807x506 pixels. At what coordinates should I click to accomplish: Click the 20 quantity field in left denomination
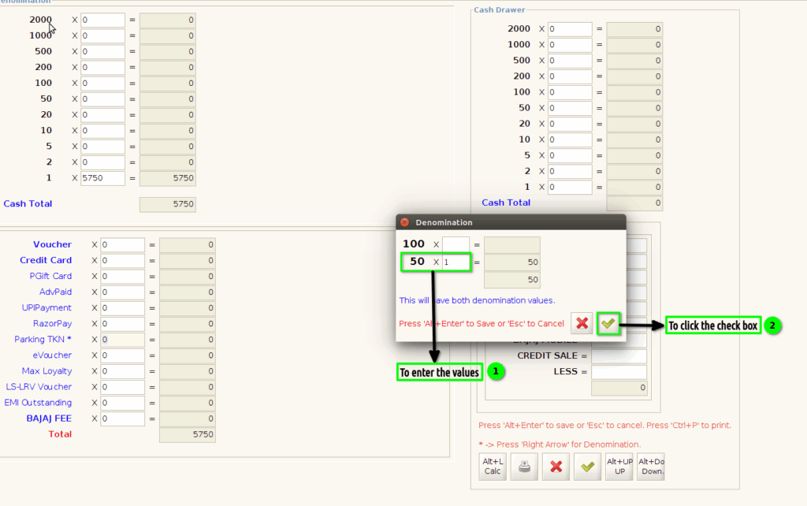click(x=102, y=115)
